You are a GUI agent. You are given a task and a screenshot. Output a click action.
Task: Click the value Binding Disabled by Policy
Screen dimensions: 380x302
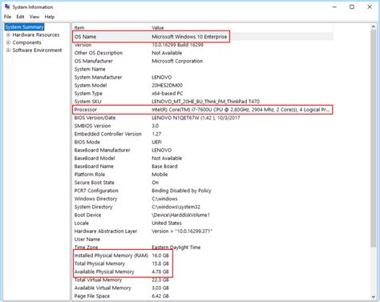pos(181,191)
